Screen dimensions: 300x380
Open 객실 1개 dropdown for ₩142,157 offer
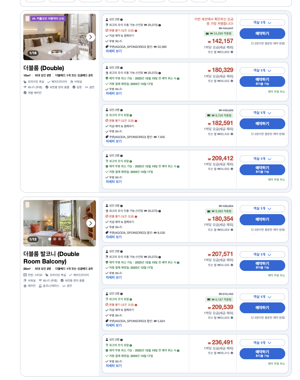click(262, 23)
